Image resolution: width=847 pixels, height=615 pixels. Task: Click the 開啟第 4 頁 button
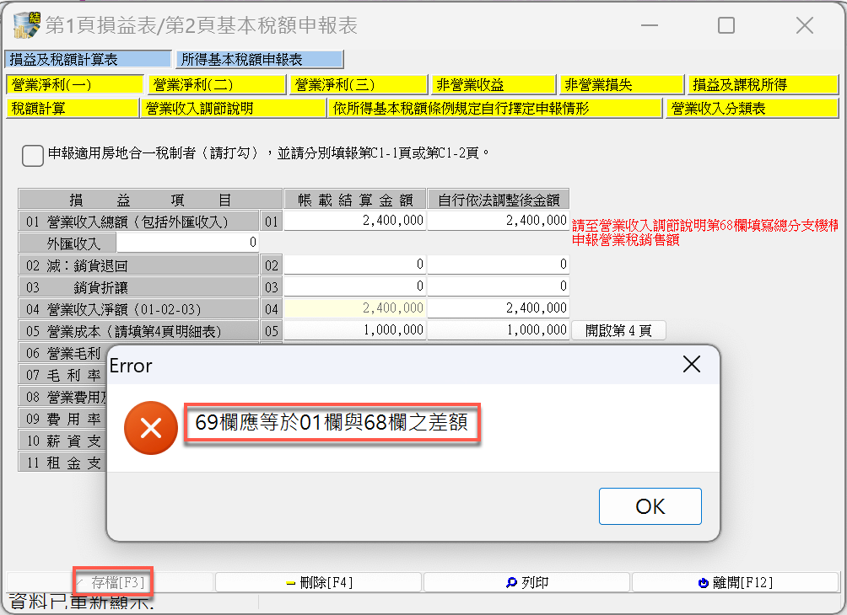tap(618, 330)
